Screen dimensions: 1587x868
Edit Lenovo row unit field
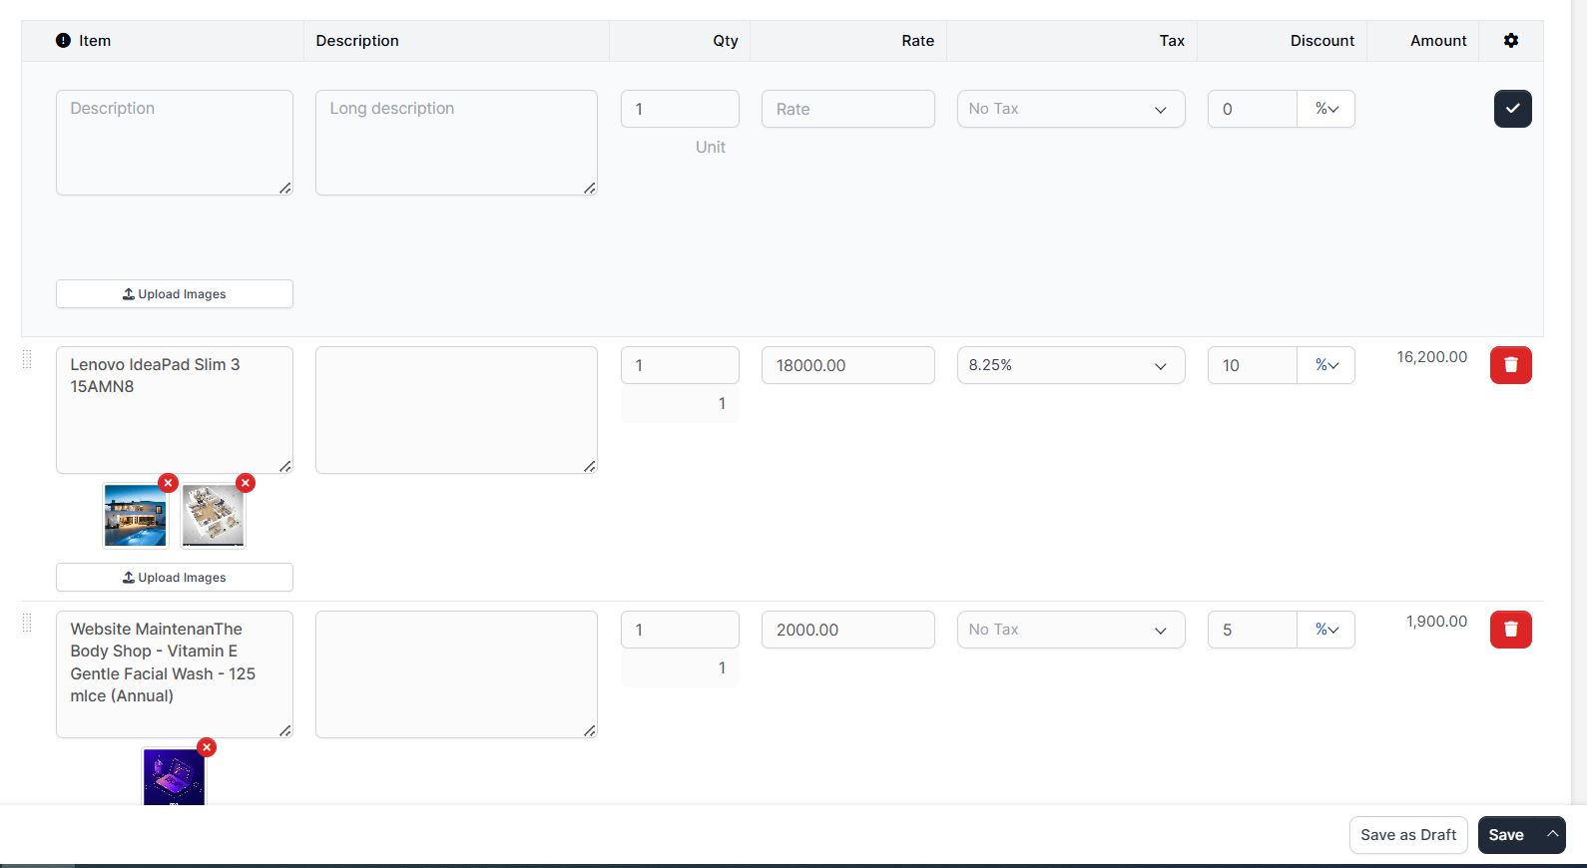click(680, 404)
